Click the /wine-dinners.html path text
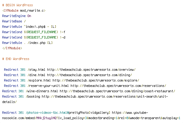 (42, 91)
